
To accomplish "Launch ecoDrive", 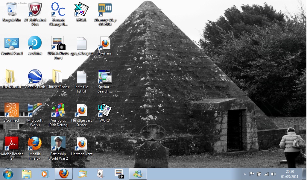I will (35, 43).
